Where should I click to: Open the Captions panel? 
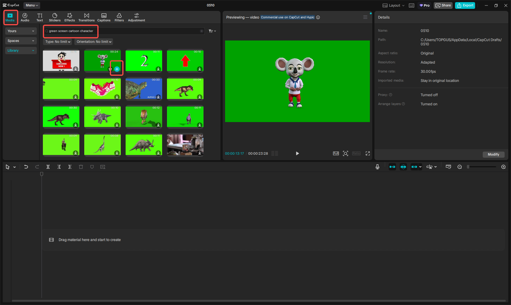[x=104, y=17]
